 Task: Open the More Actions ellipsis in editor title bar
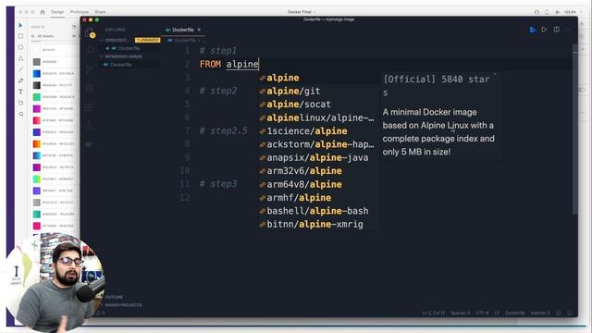pos(569,30)
